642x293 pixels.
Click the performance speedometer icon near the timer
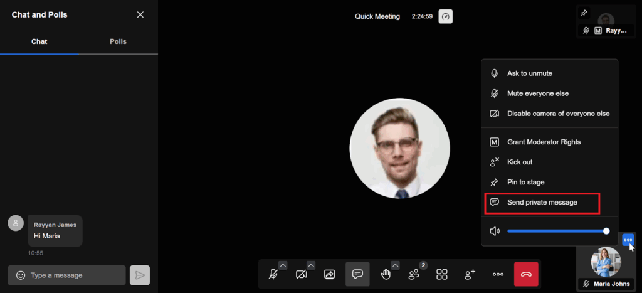(x=446, y=16)
